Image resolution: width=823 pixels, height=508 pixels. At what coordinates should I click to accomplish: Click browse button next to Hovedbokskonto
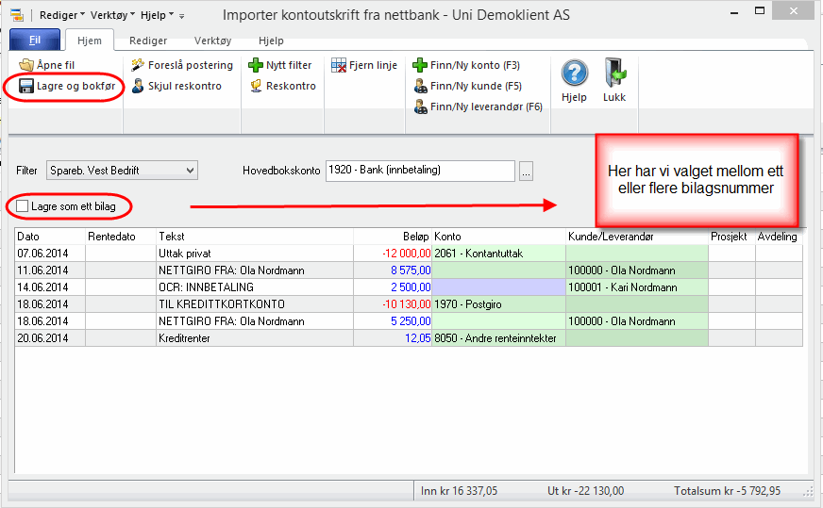click(527, 171)
